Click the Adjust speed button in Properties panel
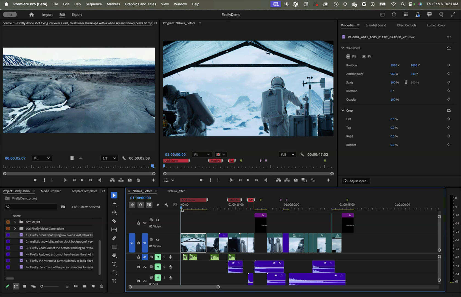This screenshot has height=297, width=461. click(x=356, y=181)
